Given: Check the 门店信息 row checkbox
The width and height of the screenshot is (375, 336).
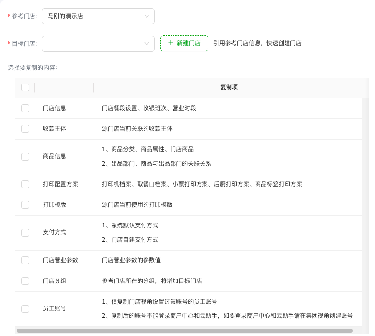Looking at the screenshot, I should pos(25,108).
